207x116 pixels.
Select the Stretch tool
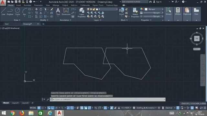tap(36, 16)
